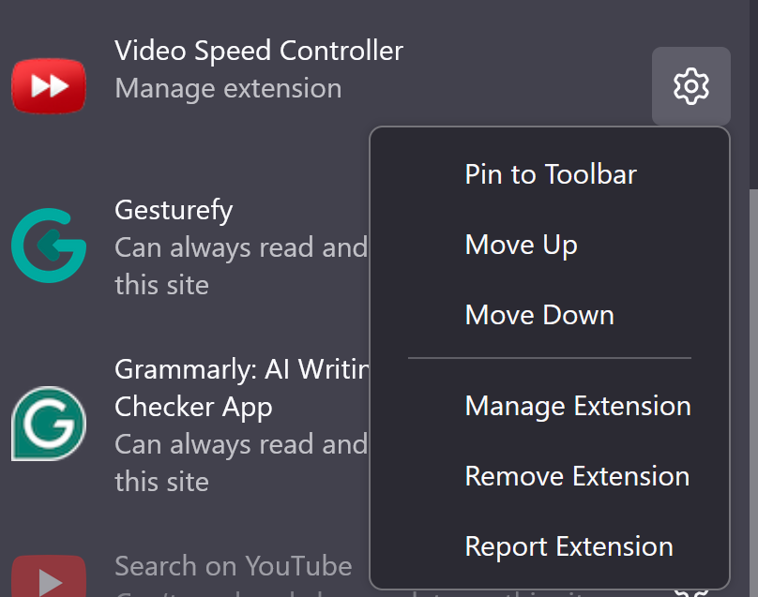The width and height of the screenshot is (758, 597).
Task: Click the Grammarly AI Writing extension title
Action: [x=241, y=388]
